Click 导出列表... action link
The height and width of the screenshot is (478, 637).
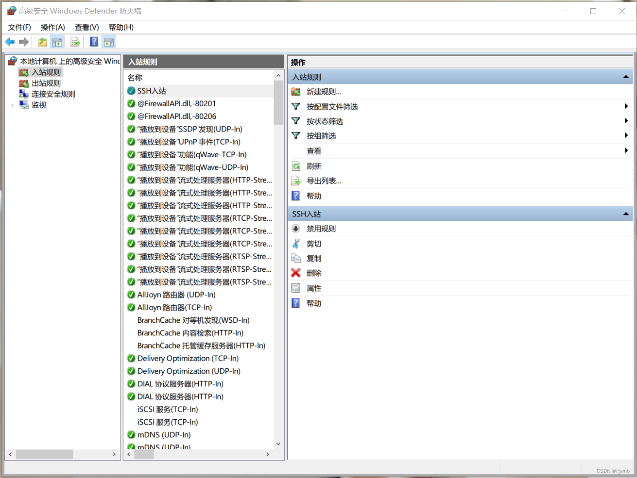tap(324, 181)
